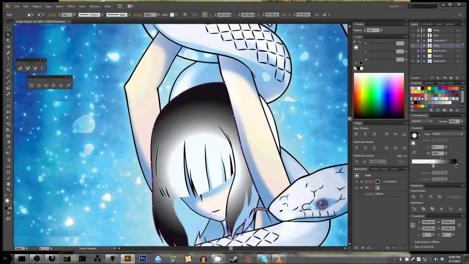The height and width of the screenshot is (264, 469).
Task: Open the Recolor Artwork icon in the control bar
Action: coord(184,15)
